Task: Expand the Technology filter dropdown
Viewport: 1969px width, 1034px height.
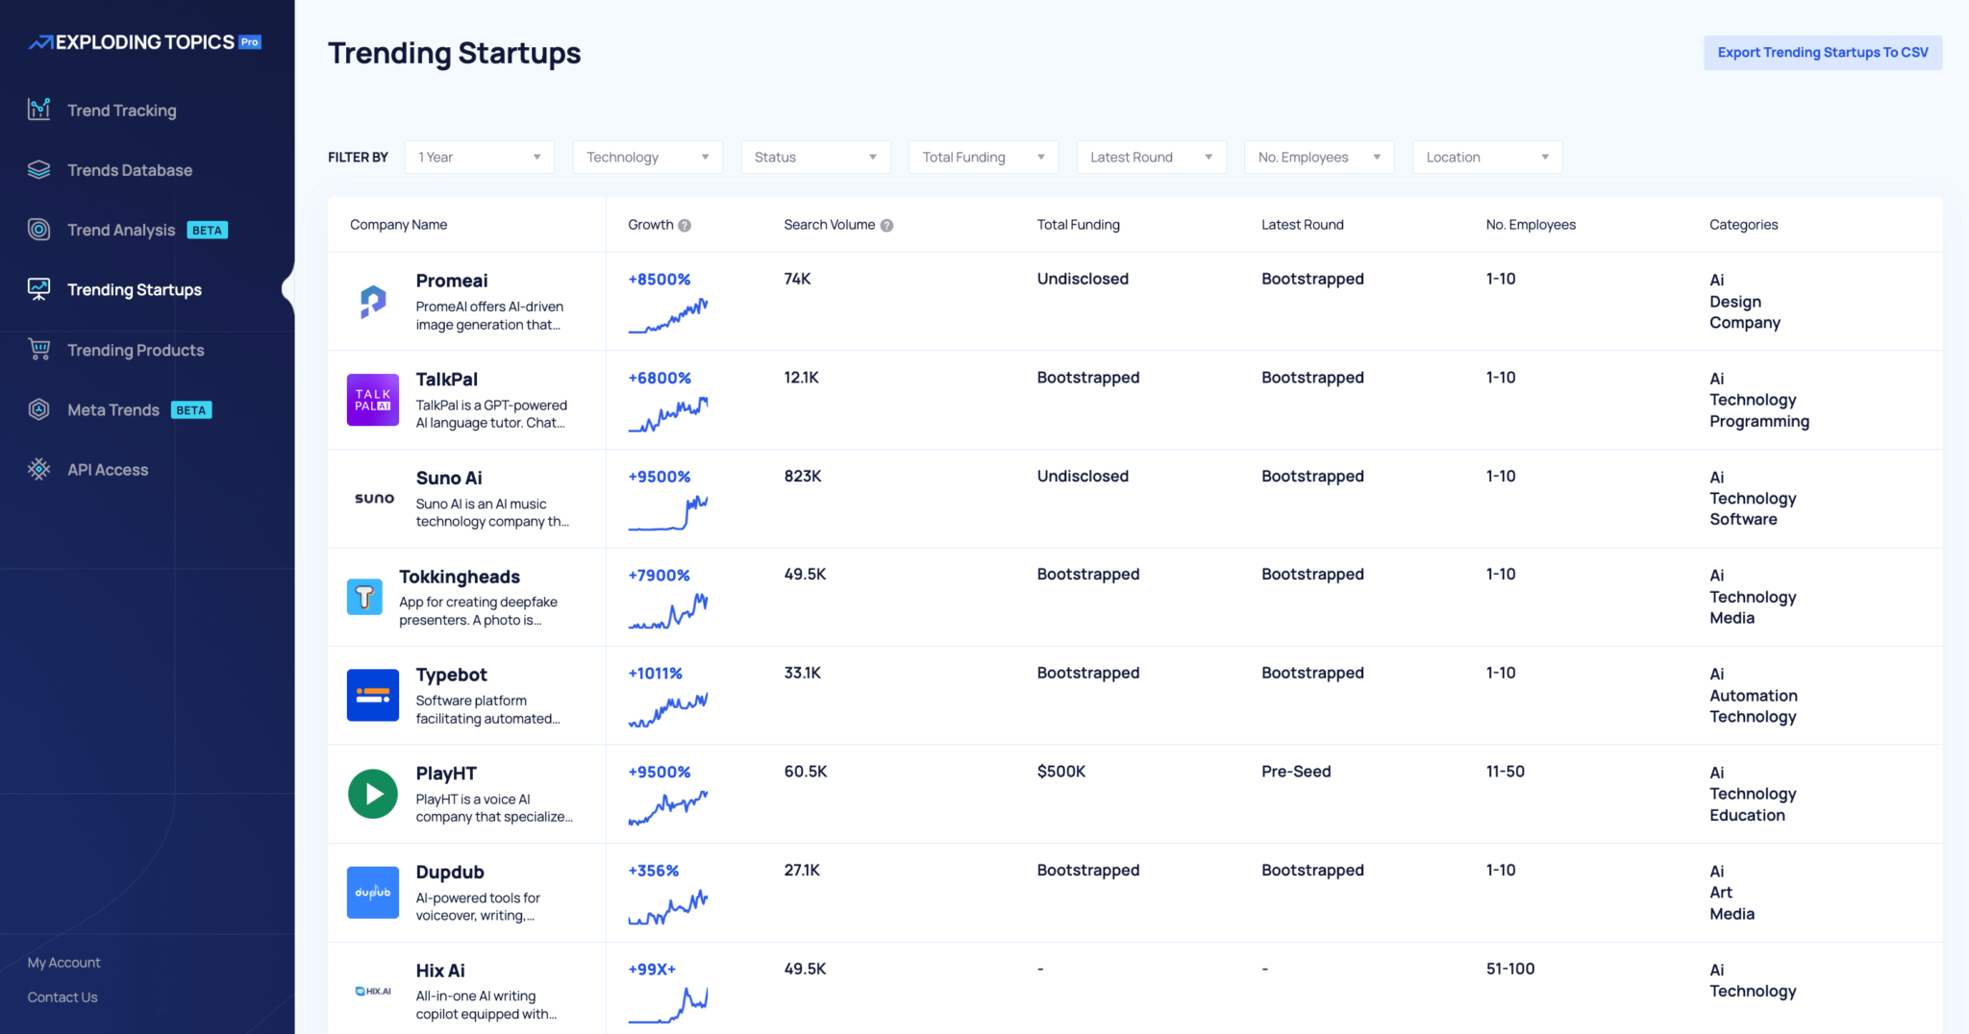Action: coord(647,158)
